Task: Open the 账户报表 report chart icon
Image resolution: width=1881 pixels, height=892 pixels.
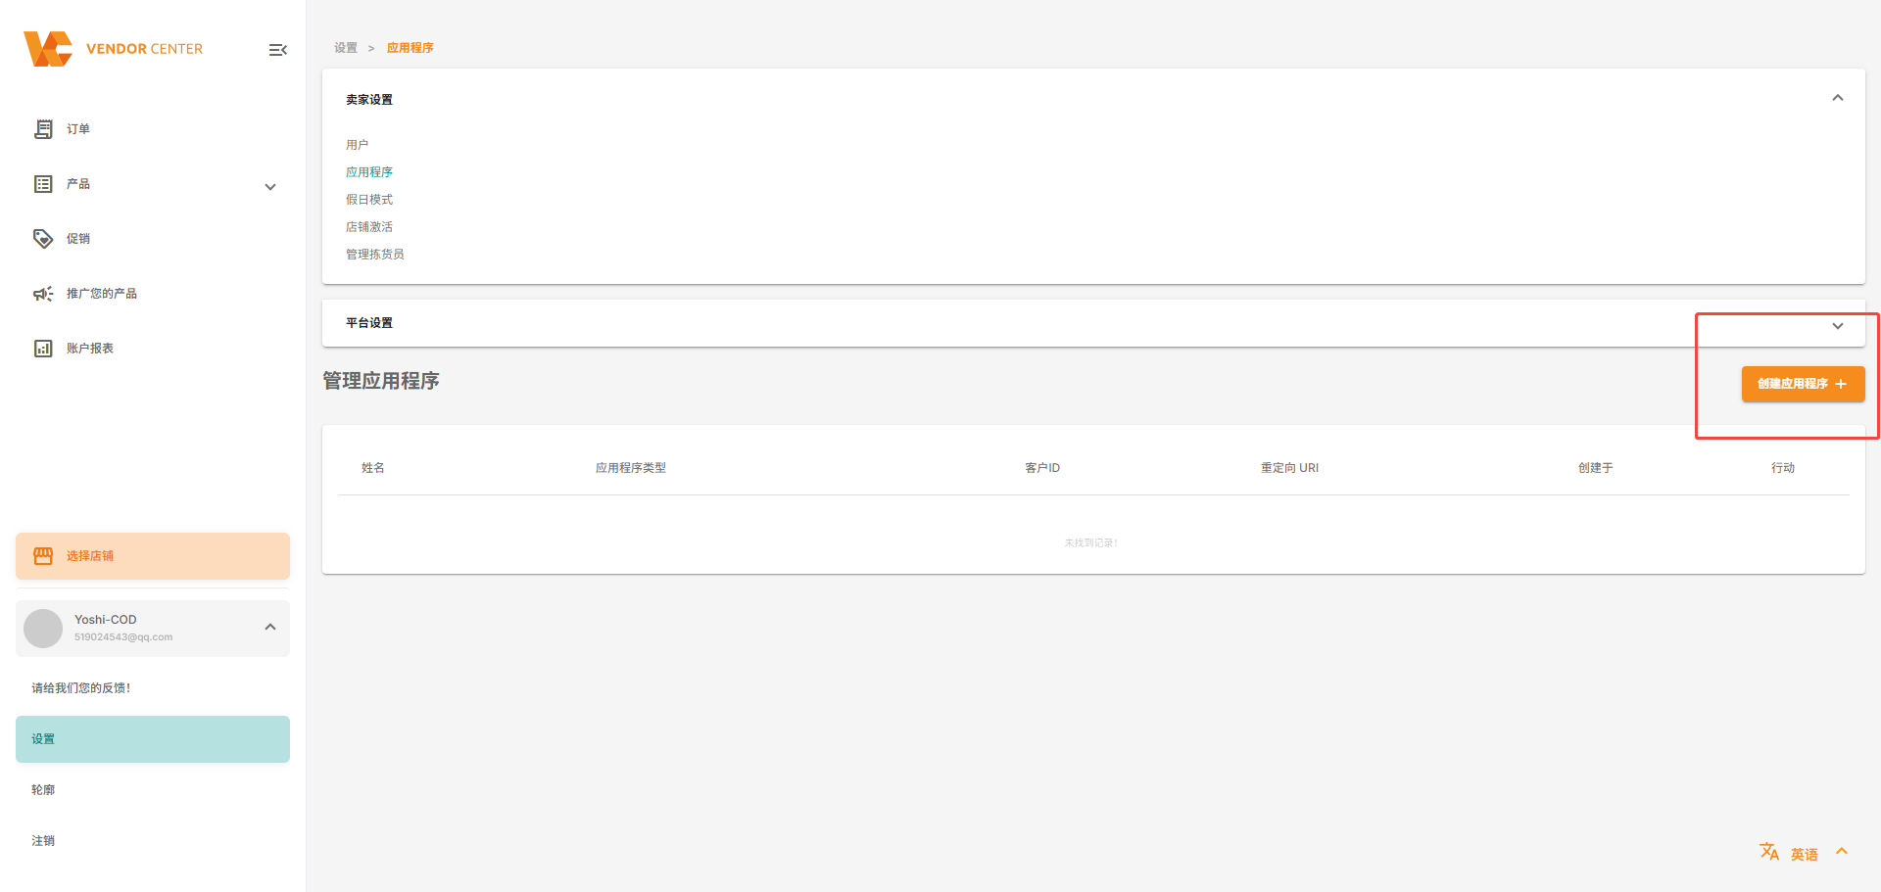Action: coord(43,349)
